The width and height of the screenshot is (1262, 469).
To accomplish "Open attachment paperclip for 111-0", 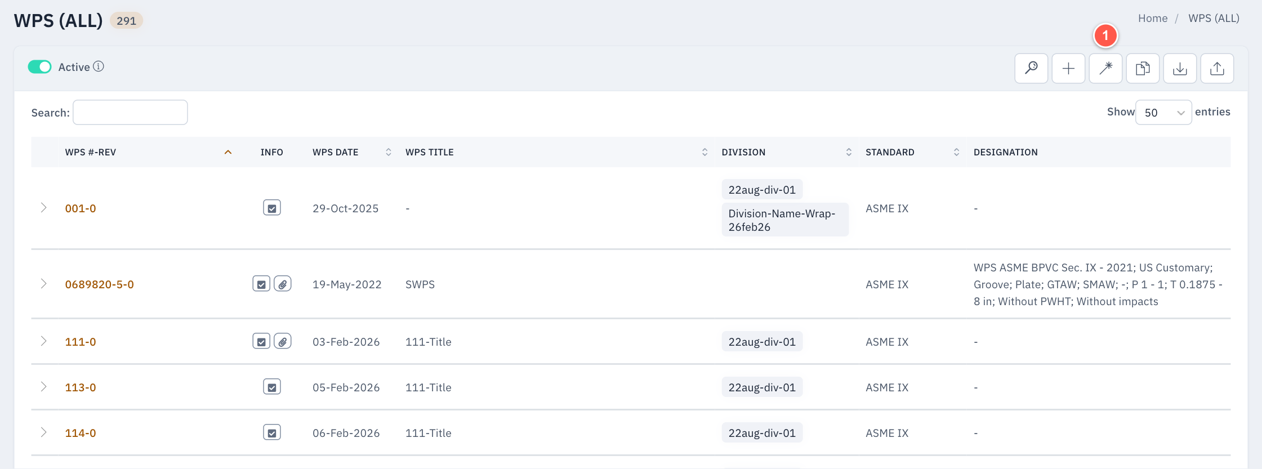I will click(x=283, y=341).
